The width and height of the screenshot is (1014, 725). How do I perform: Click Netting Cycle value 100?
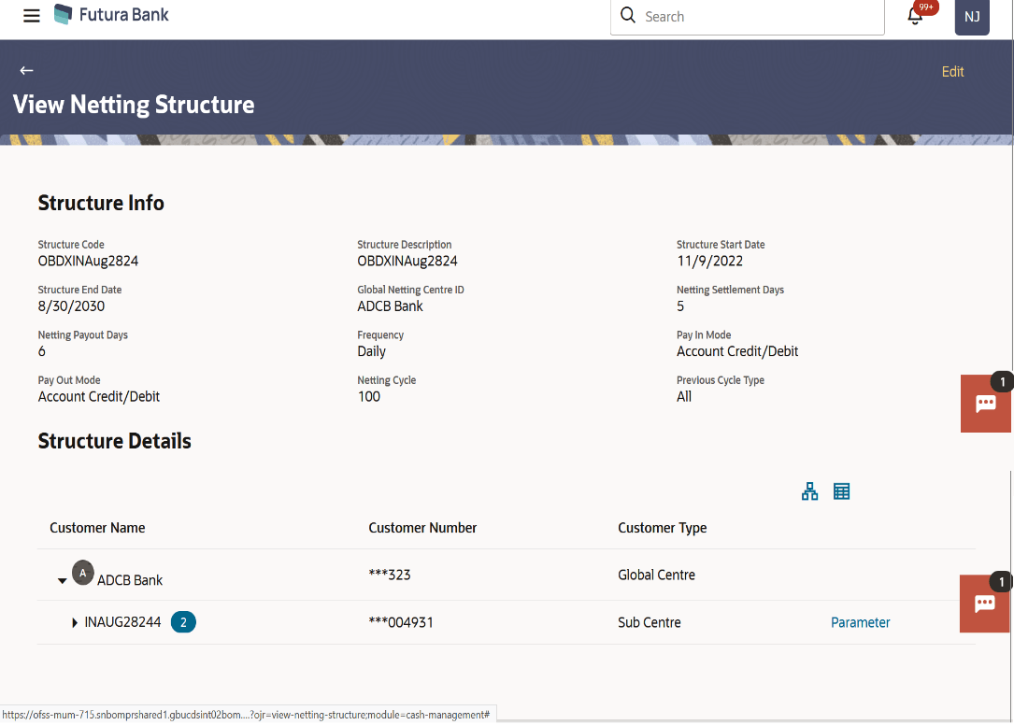(368, 396)
